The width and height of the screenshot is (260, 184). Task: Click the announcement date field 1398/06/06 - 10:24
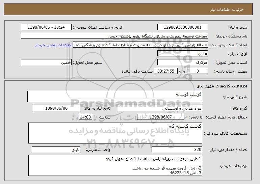pyautogui.click(x=46, y=27)
